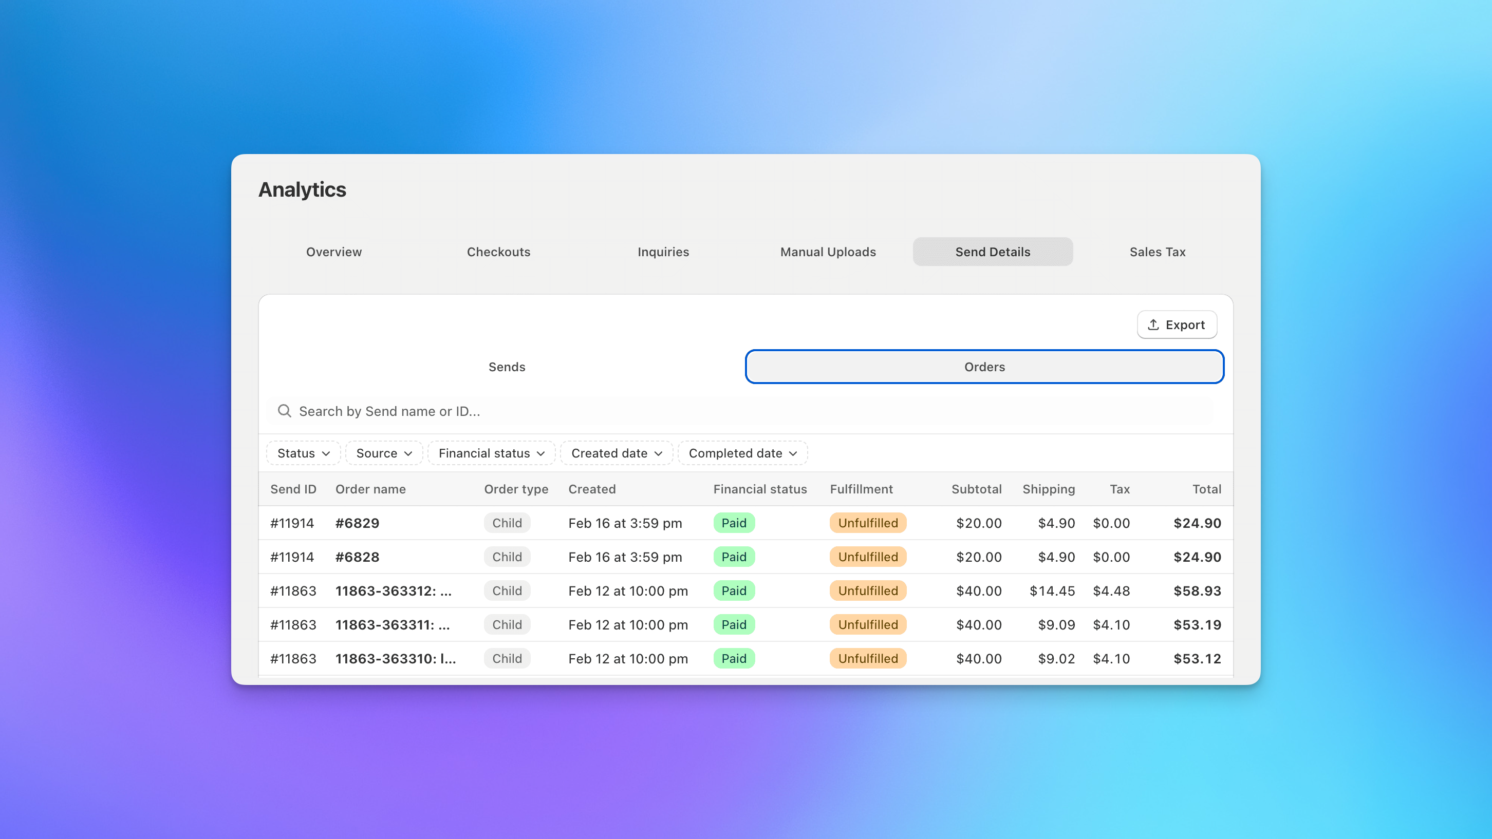
Task: Click the Export upload icon
Action: click(x=1154, y=325)
